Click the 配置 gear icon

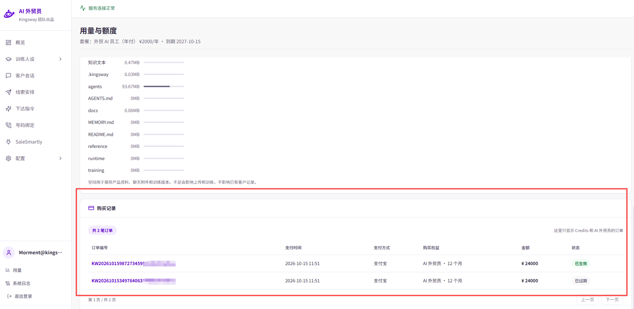tap(8, 158)
